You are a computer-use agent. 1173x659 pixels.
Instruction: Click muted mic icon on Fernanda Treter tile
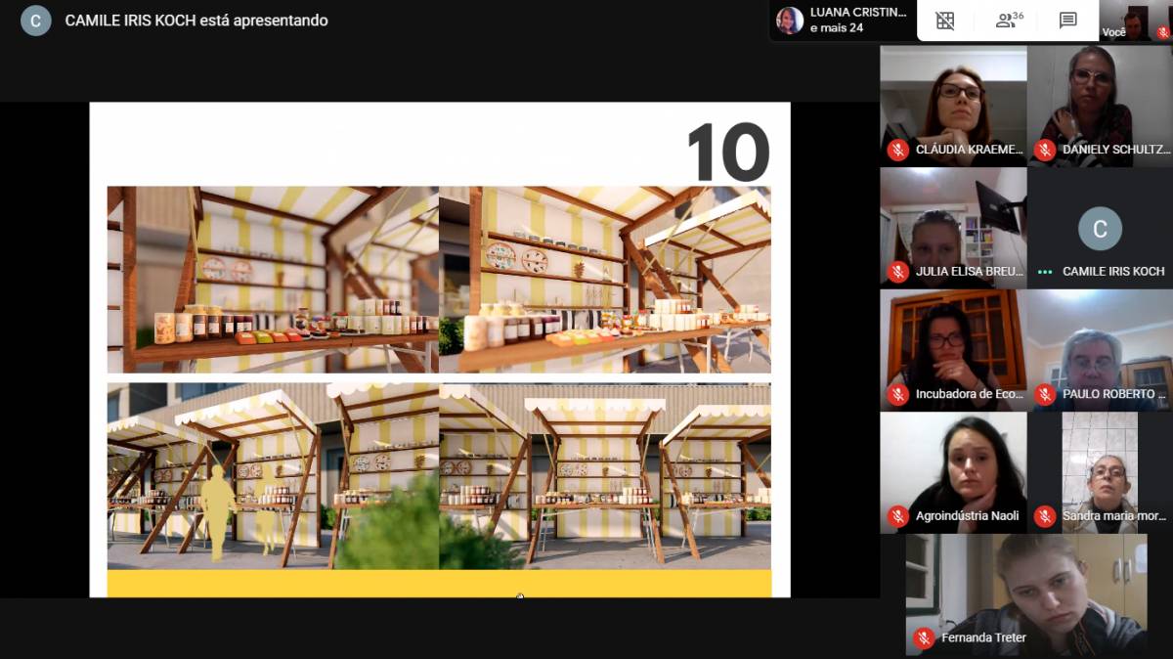click(923, 637)
